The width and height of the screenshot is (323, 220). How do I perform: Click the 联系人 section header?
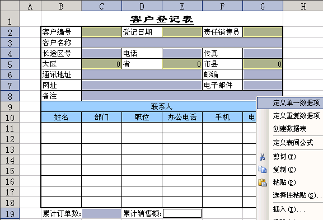point(149,107)
